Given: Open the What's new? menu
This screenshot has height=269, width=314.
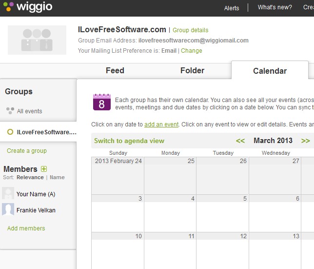Looking at the screenshot, I should tap(275, 7).
